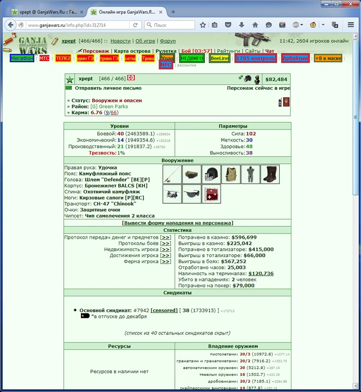Image resolution: width=361 pixels, height=392 pixels.
Task: Click the chat bubble toolbar icon
Action: (269, 25)
